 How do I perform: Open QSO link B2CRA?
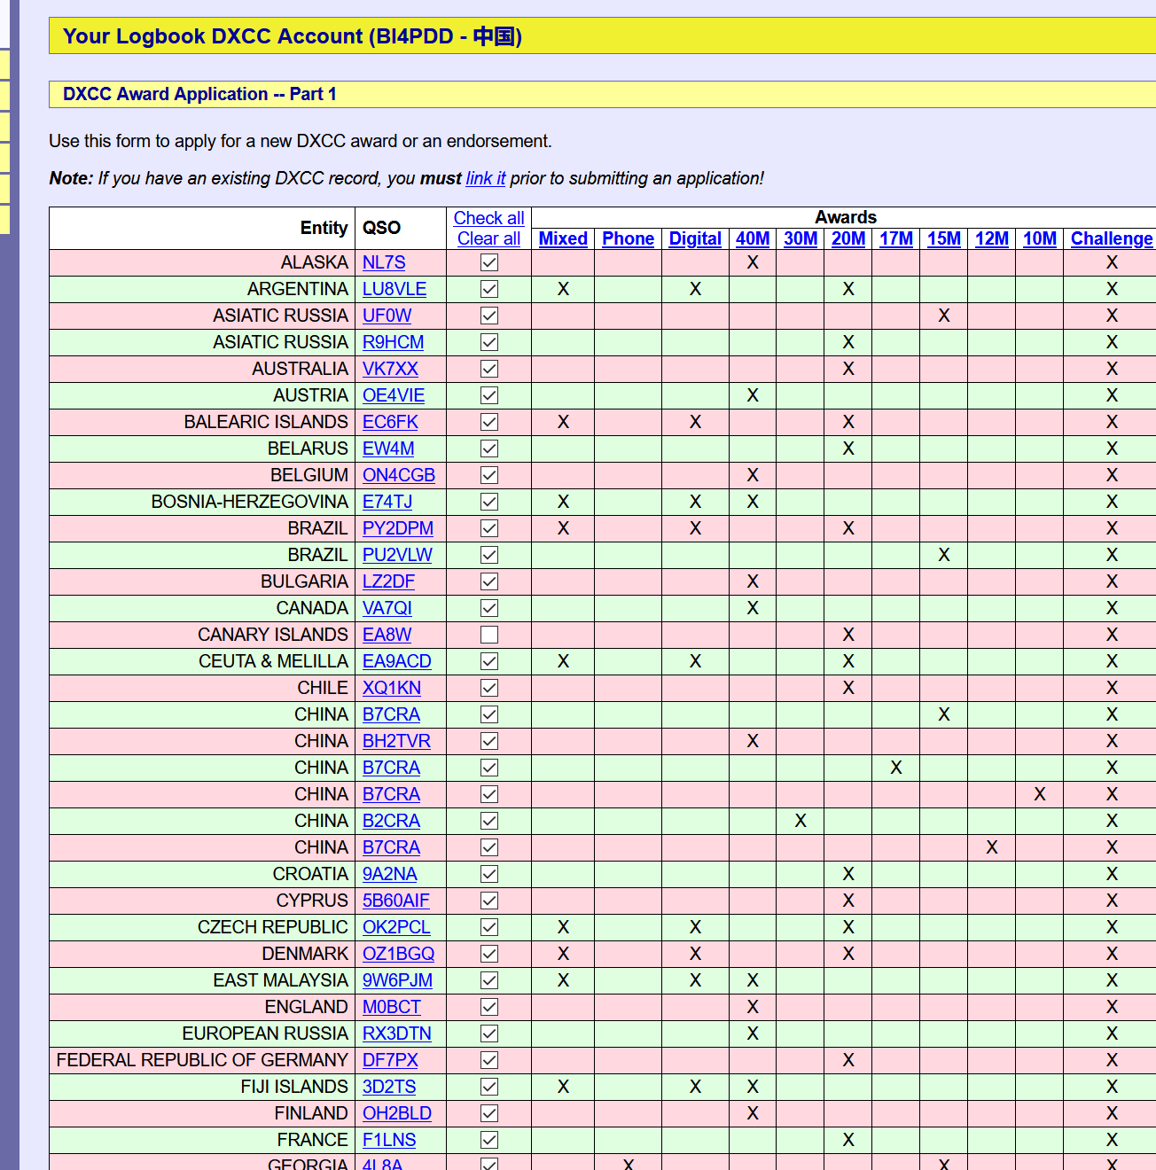pyautogui.click(x=391, y=821)
